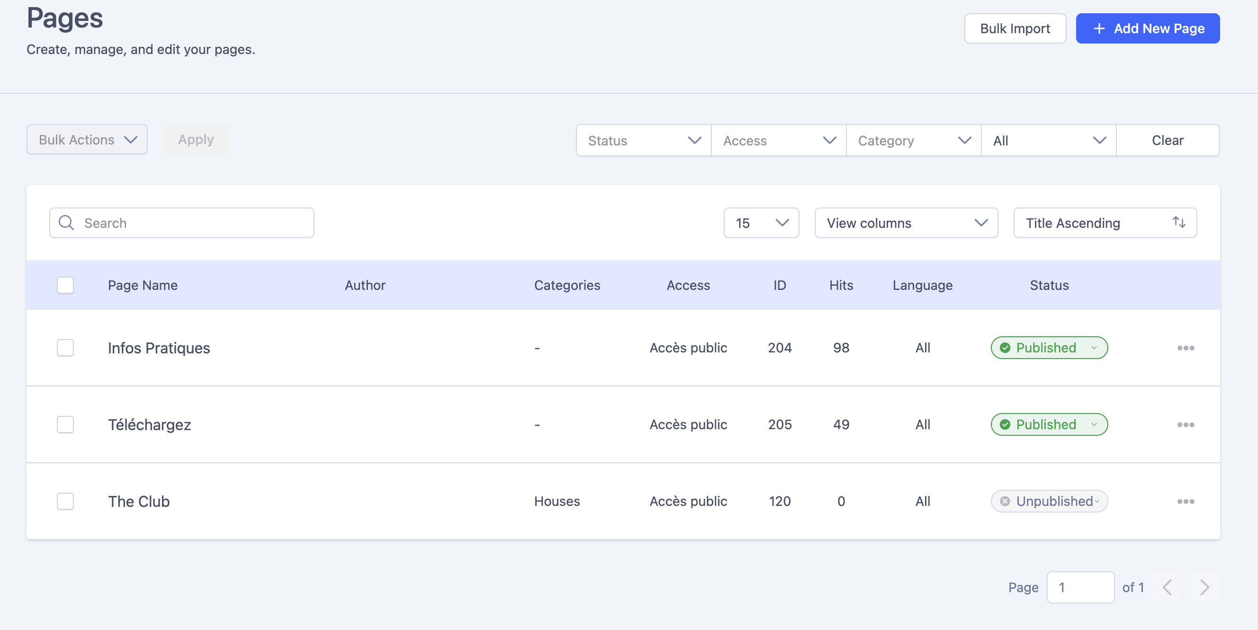Click the previous page arrow
Image resolution: width=1258 pixels, height=630 pixels.
pyautogui.click(x=1167, y=587)
